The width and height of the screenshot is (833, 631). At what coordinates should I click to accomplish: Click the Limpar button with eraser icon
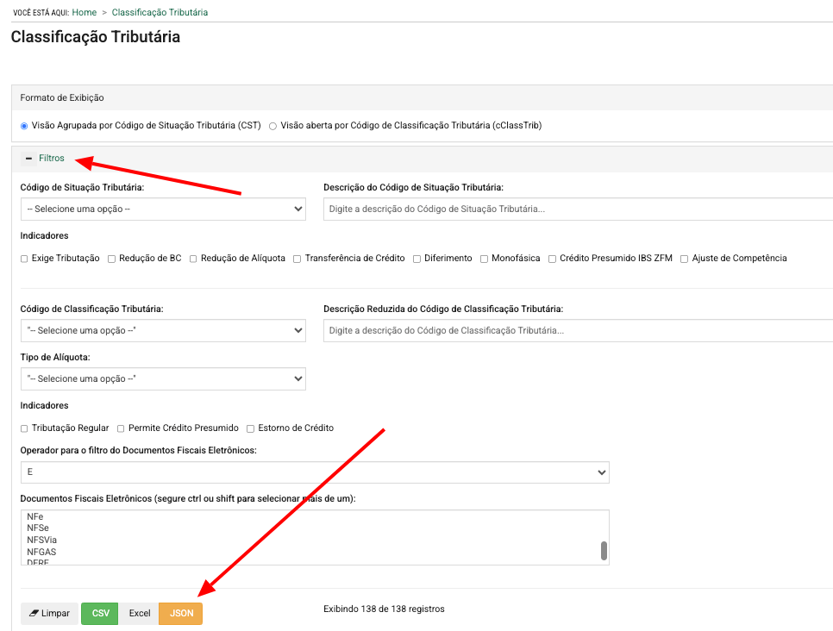[49, 614]
